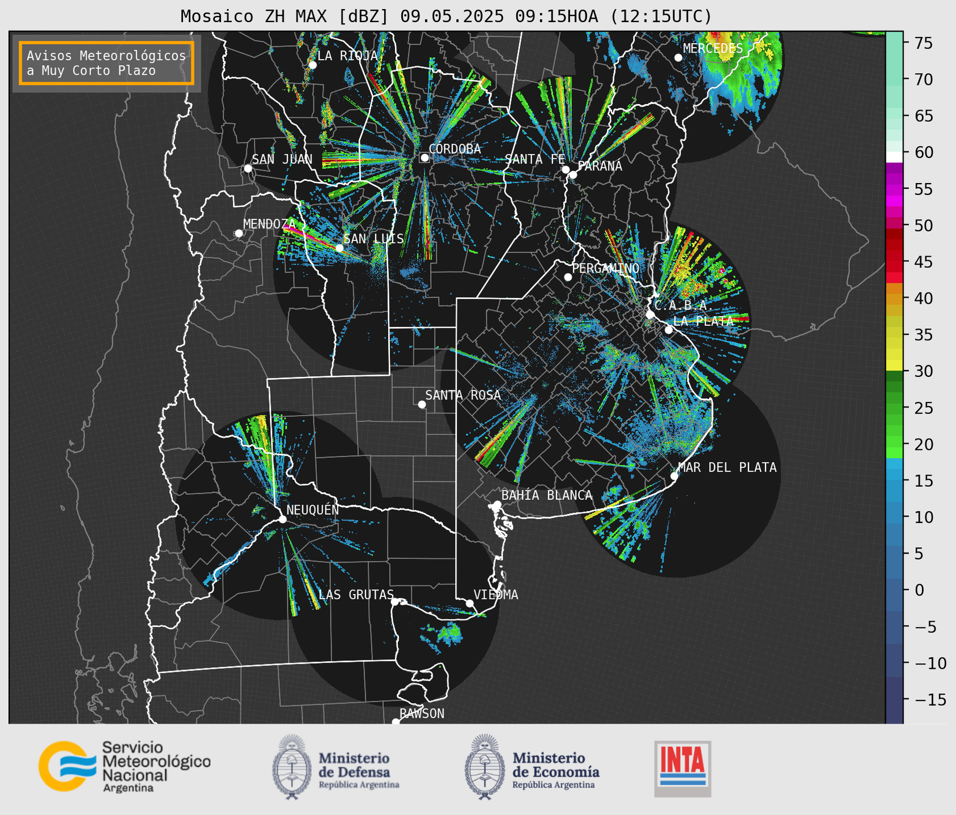Select the SAN JUAN city marker dot

248,168
